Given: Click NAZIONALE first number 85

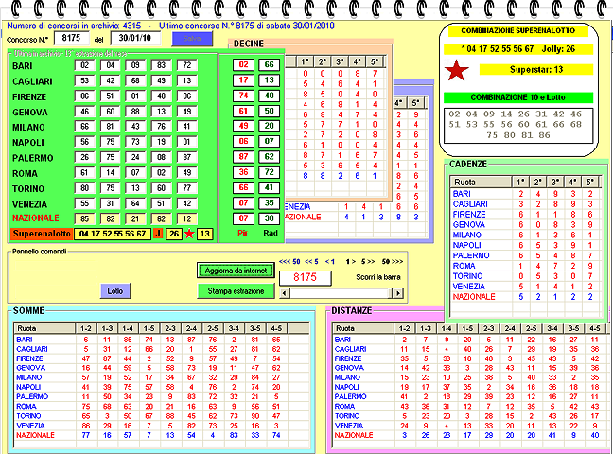Looking at the screenshot, I should point(85,219).
